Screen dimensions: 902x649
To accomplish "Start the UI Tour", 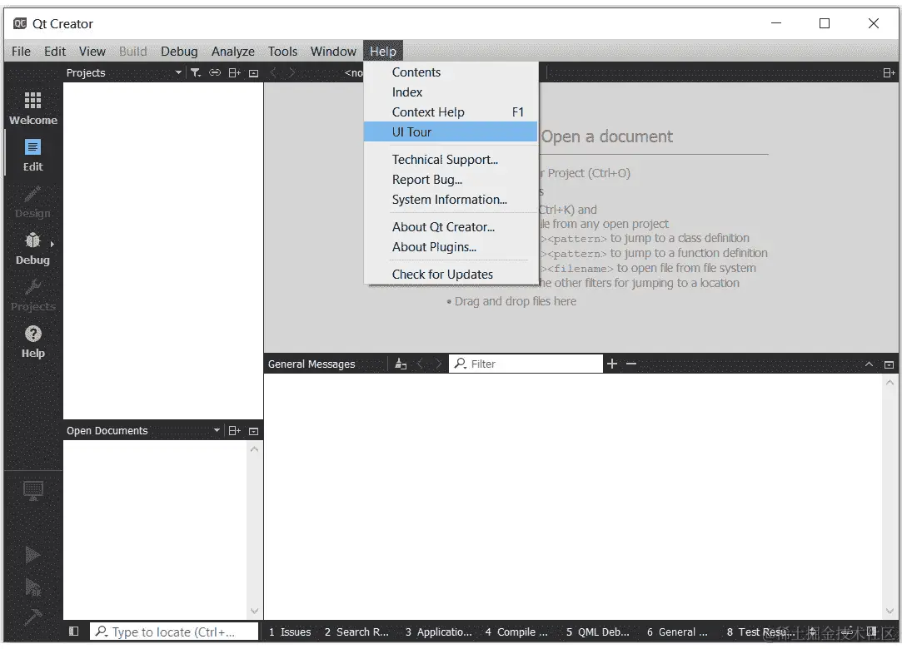I will coord(451,131).
